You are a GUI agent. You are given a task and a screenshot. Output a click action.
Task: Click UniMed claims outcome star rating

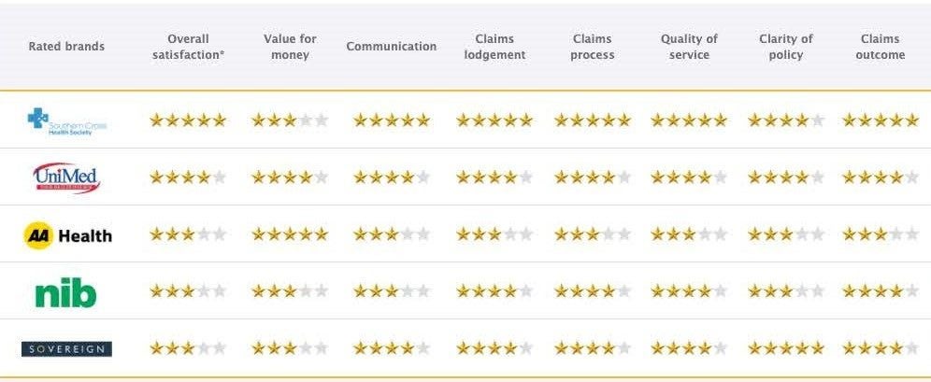point(880,177)
